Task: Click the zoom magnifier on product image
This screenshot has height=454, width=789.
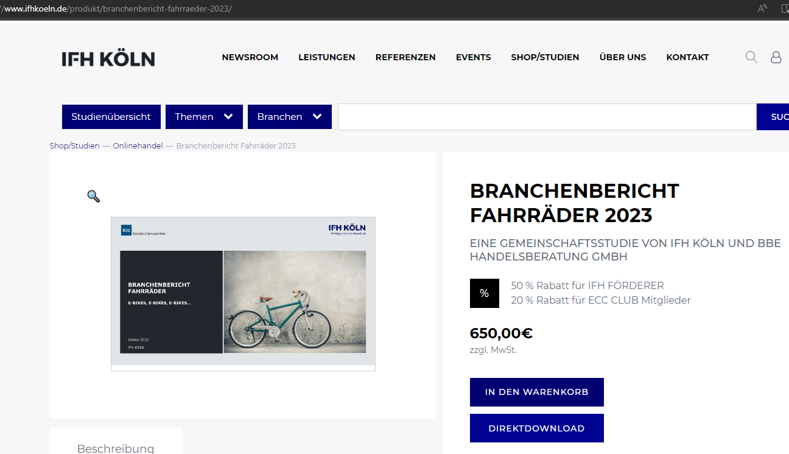Action: 93,196
